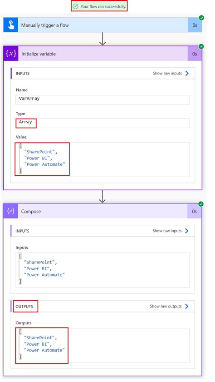Image resolution: width=215 pixels, height=382 pixels.
Task: Click the Type field showing Array
Action: [x=103, y=123]
